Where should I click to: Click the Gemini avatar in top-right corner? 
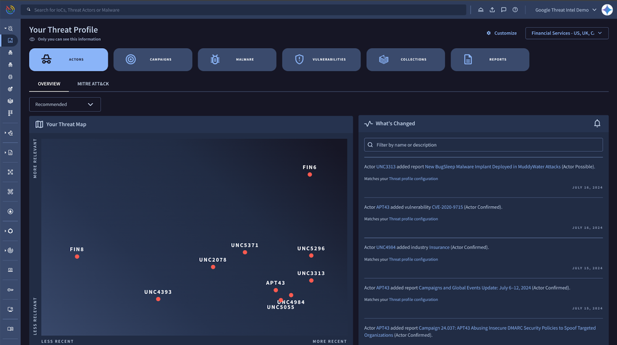tap(607, 10)
